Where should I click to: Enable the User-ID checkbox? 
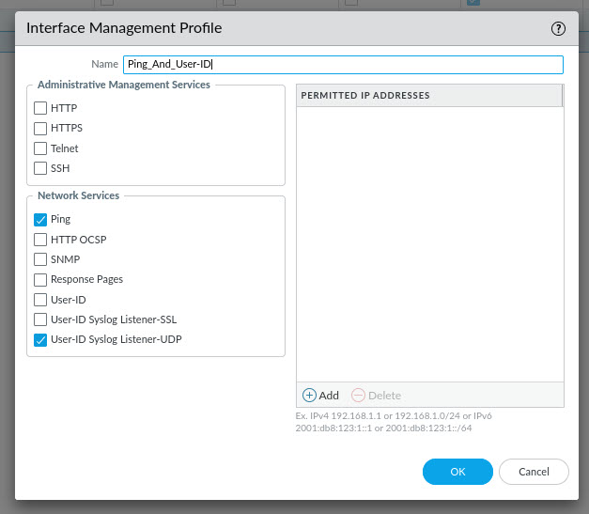[x=40, y=300]
